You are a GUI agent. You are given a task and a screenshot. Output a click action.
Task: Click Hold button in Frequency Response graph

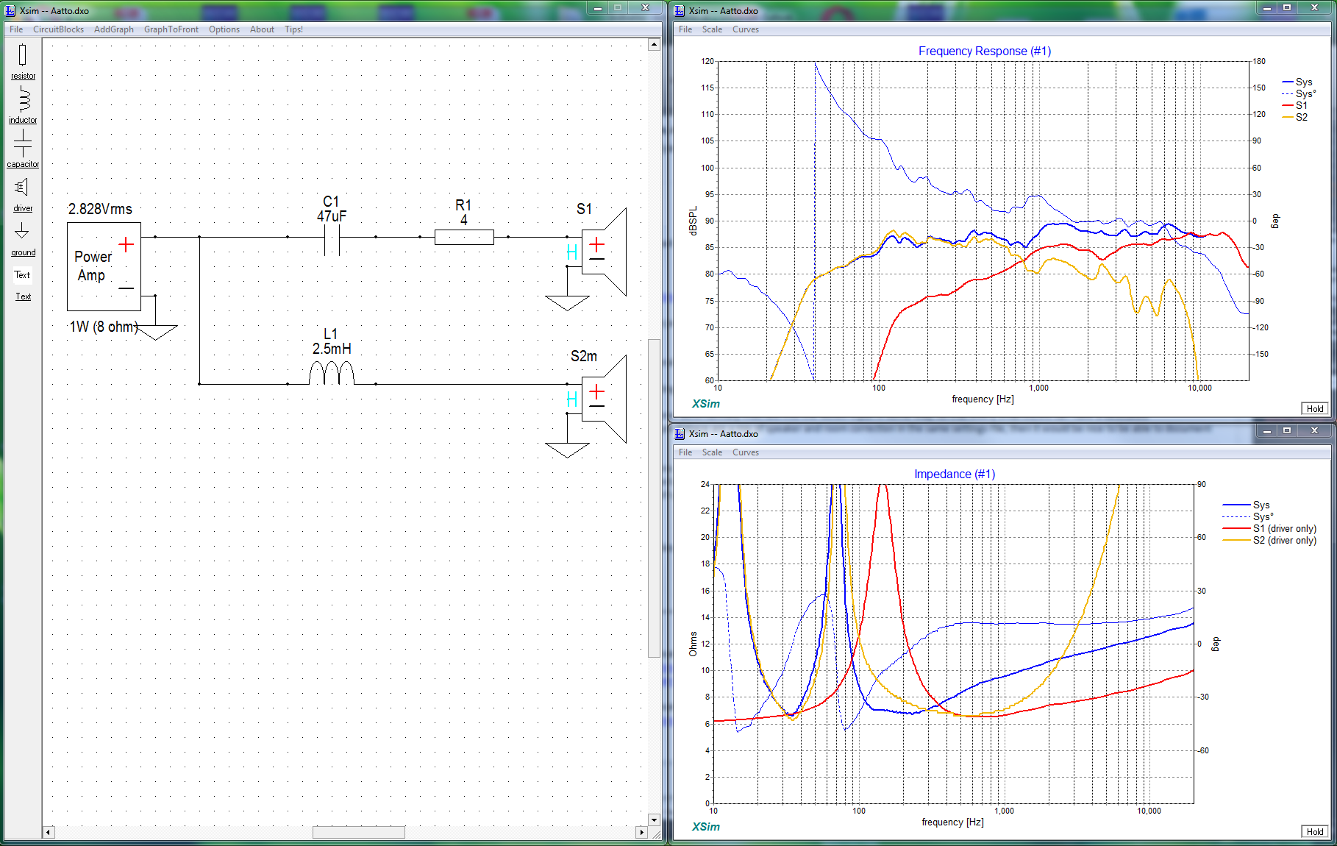tap(1315, 409)
